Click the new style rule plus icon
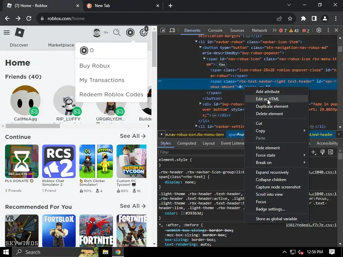 314,152
